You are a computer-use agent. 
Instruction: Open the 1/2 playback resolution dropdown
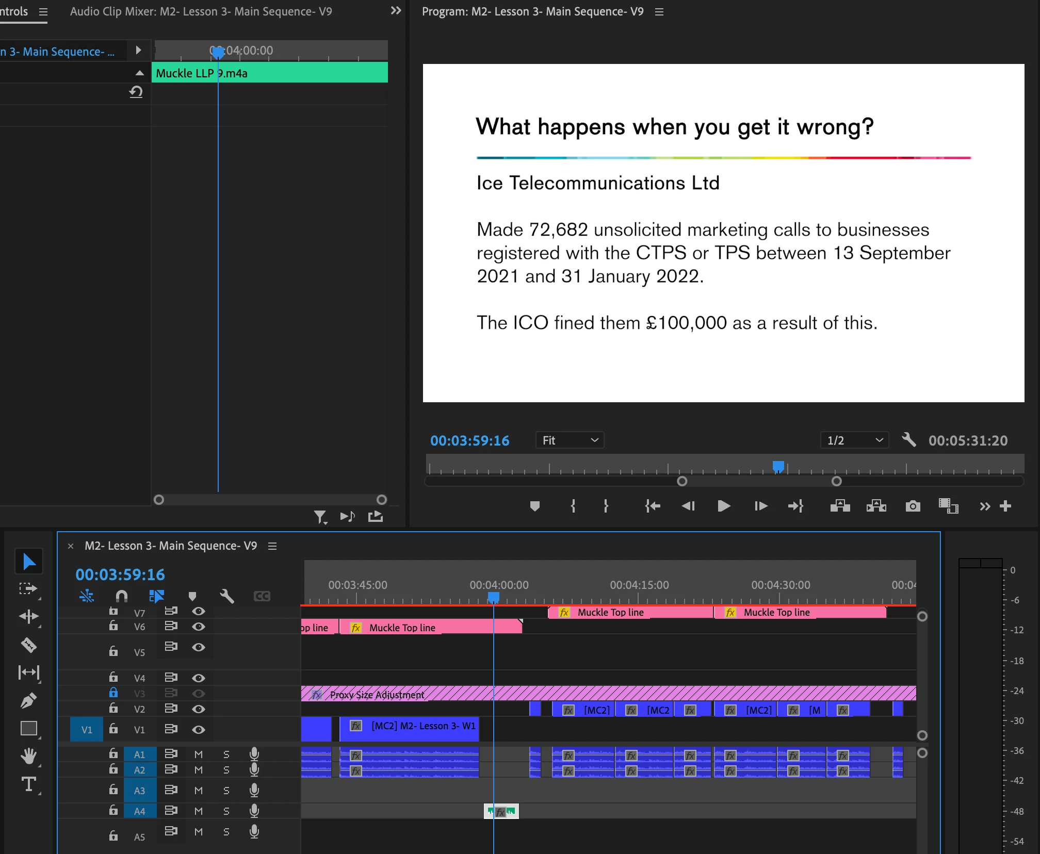pos(854,440)
